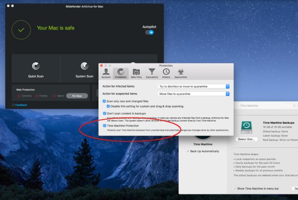Open the Feedback link in Bitdefender
Viewport: 298px width, 200px height.
tap(21, 105)
